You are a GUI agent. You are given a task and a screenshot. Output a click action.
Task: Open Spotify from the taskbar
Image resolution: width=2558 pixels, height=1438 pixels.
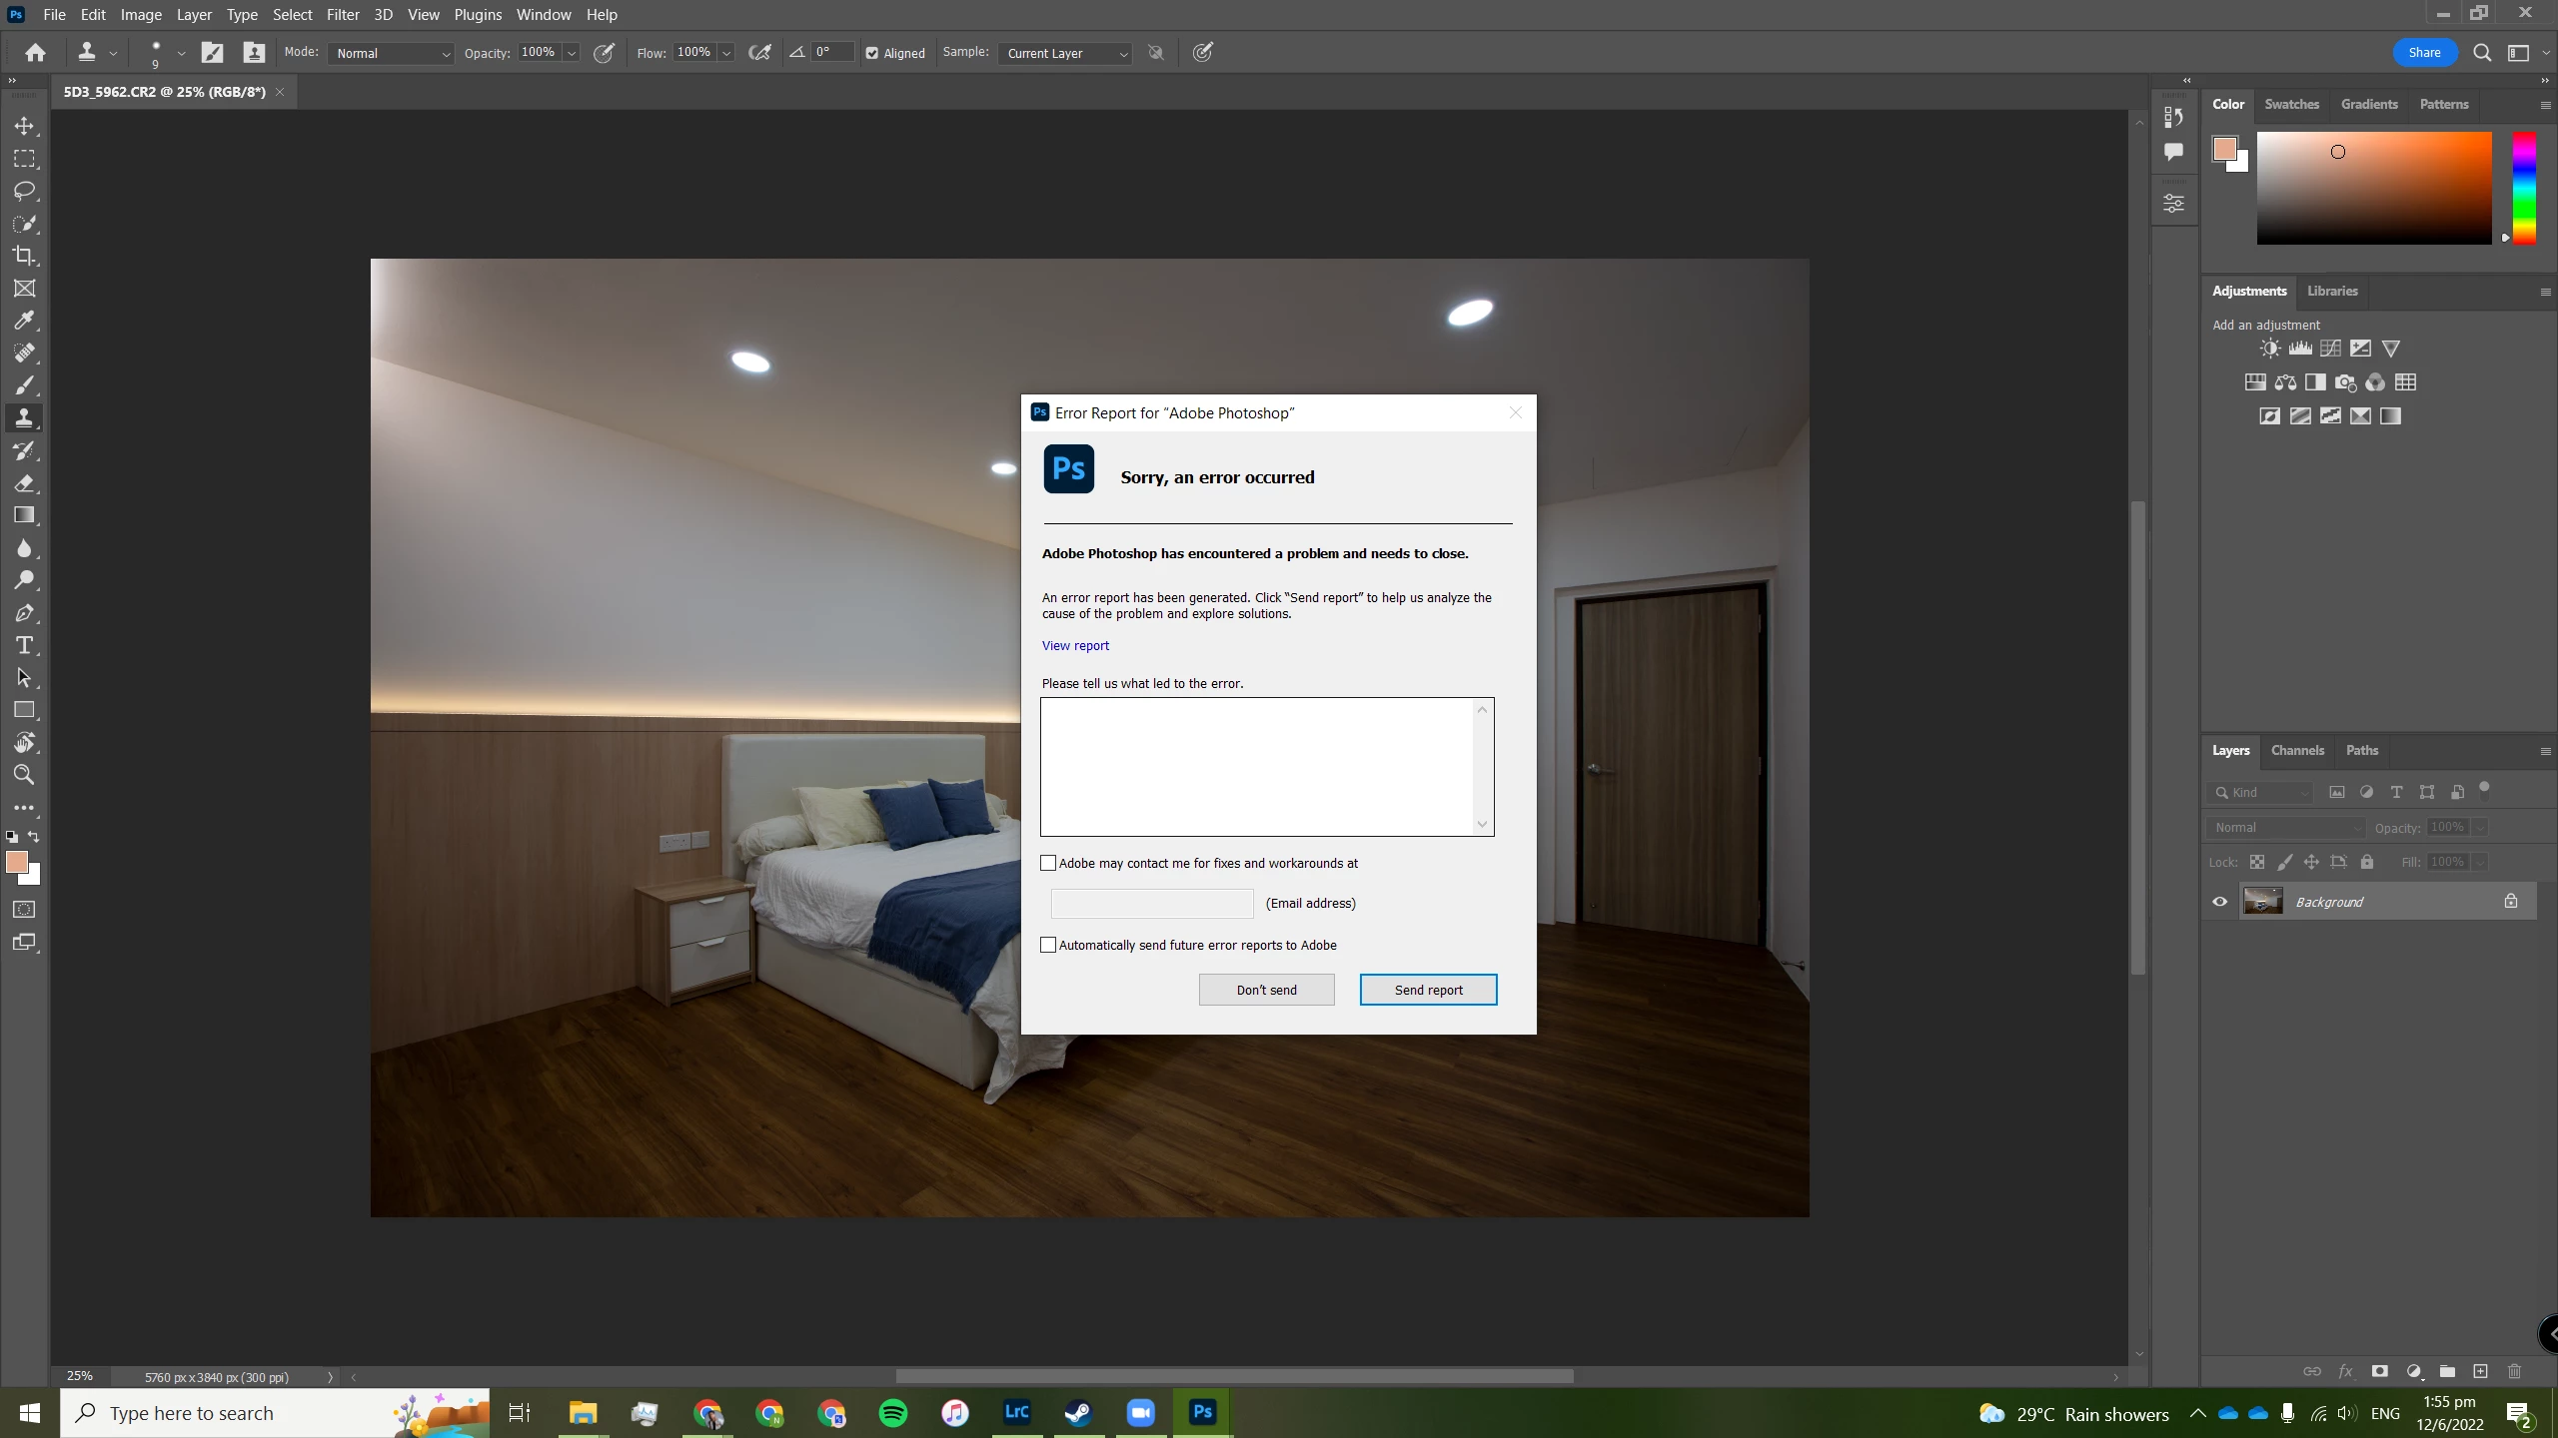coord(893,1412)
